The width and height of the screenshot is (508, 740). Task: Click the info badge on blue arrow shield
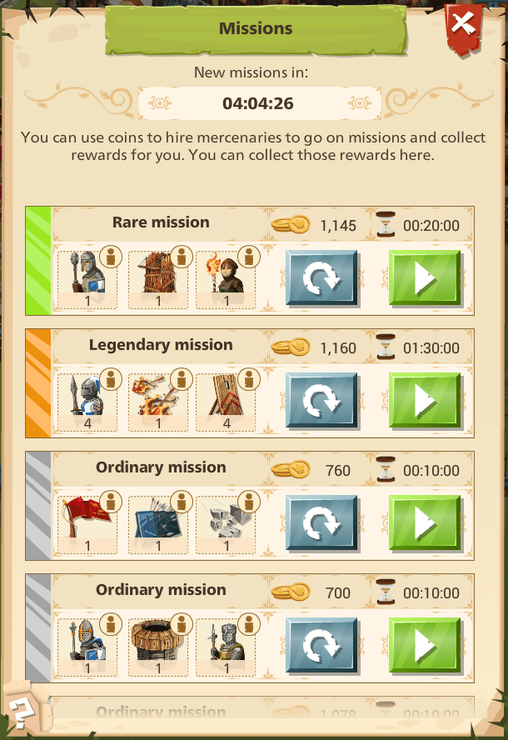pyautogui.click(x=182, y=502)
